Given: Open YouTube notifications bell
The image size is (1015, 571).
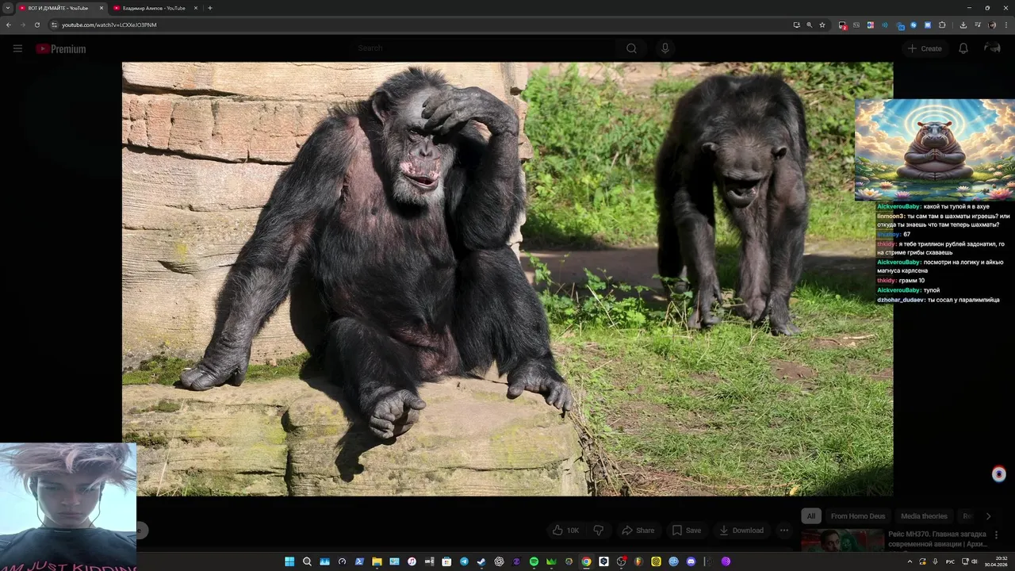Looking at the screenshot, I should 963,48.
